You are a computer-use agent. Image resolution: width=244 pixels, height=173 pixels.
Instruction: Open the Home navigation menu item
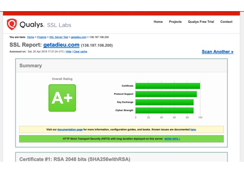coord(158,22)
